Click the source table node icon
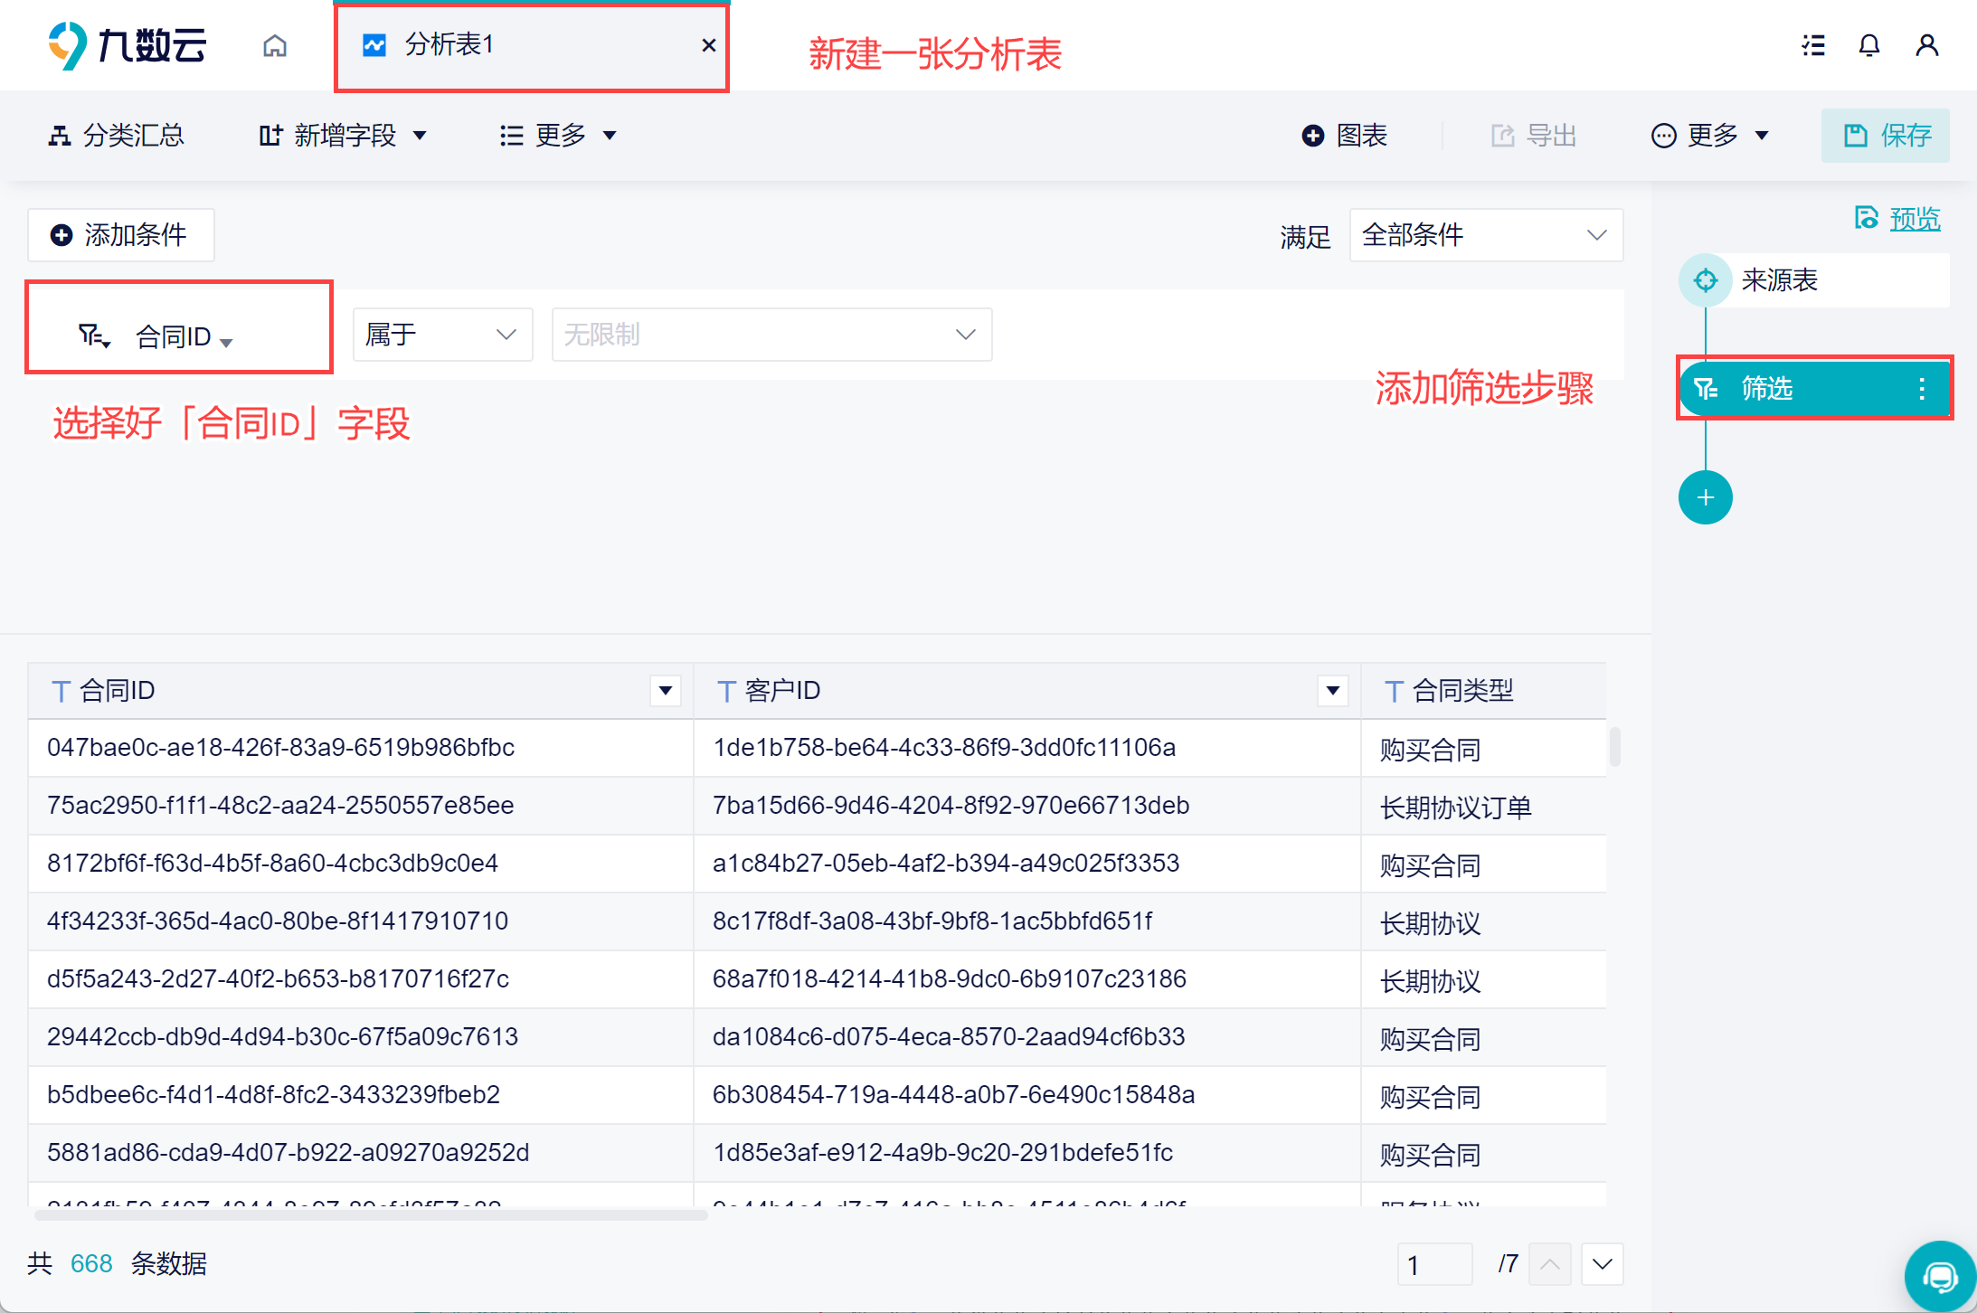 [x=1706, y=280]
